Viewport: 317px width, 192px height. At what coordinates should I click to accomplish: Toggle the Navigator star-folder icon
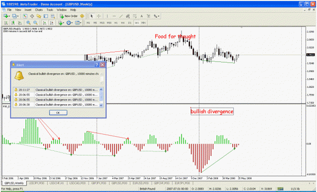point(39,16)
